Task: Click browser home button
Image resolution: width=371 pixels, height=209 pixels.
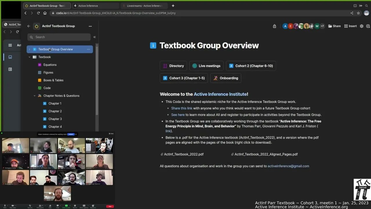Action: (x=45, y=13)
